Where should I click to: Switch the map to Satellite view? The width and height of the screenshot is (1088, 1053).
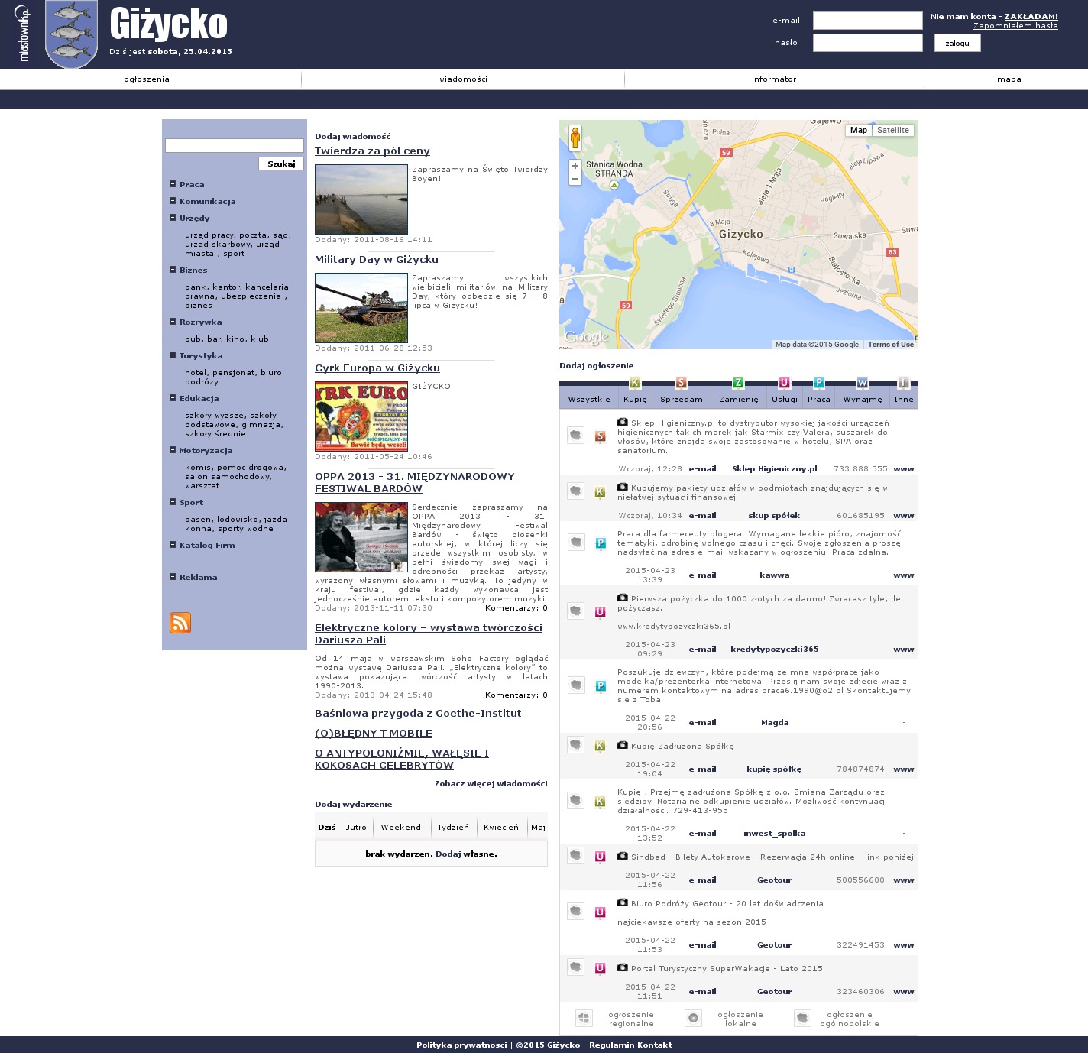[892, 130]
